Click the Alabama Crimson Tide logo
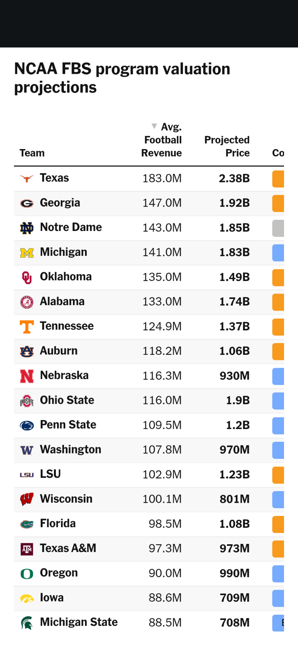Viewport: 298px width, 665px height. coord(27,302)
